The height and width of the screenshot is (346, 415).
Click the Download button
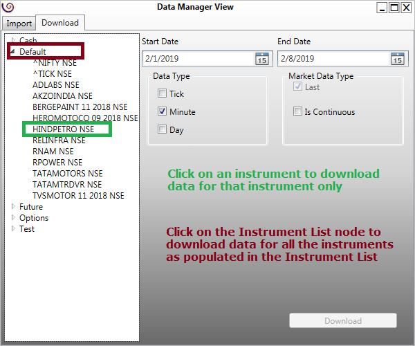[343, 320]
